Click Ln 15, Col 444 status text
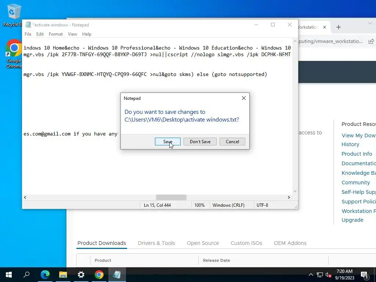376x282 pixels. pos(157,205)
